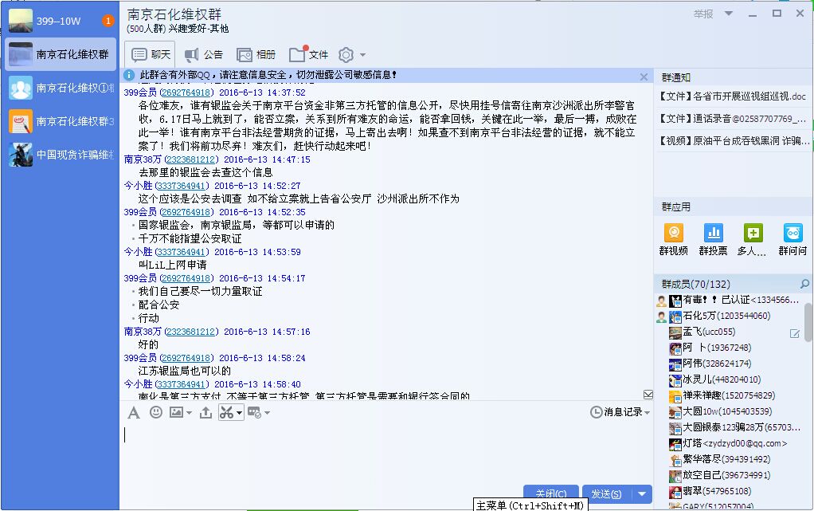814x511 pixels.
Task: Dismiss the external QQ security warning bar
Action: (644, 77)
